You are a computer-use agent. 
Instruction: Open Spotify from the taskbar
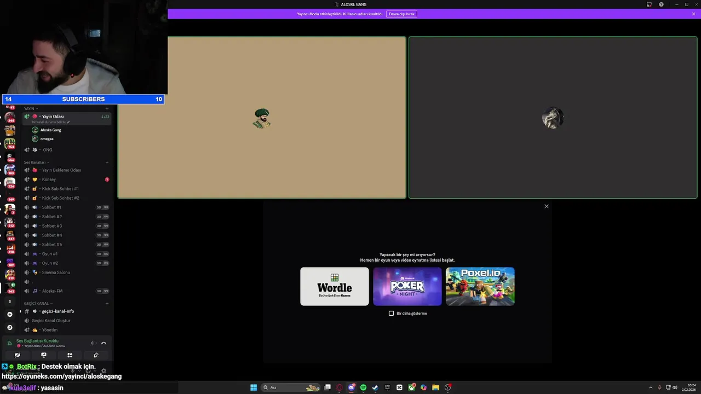(x=363, y=387)
